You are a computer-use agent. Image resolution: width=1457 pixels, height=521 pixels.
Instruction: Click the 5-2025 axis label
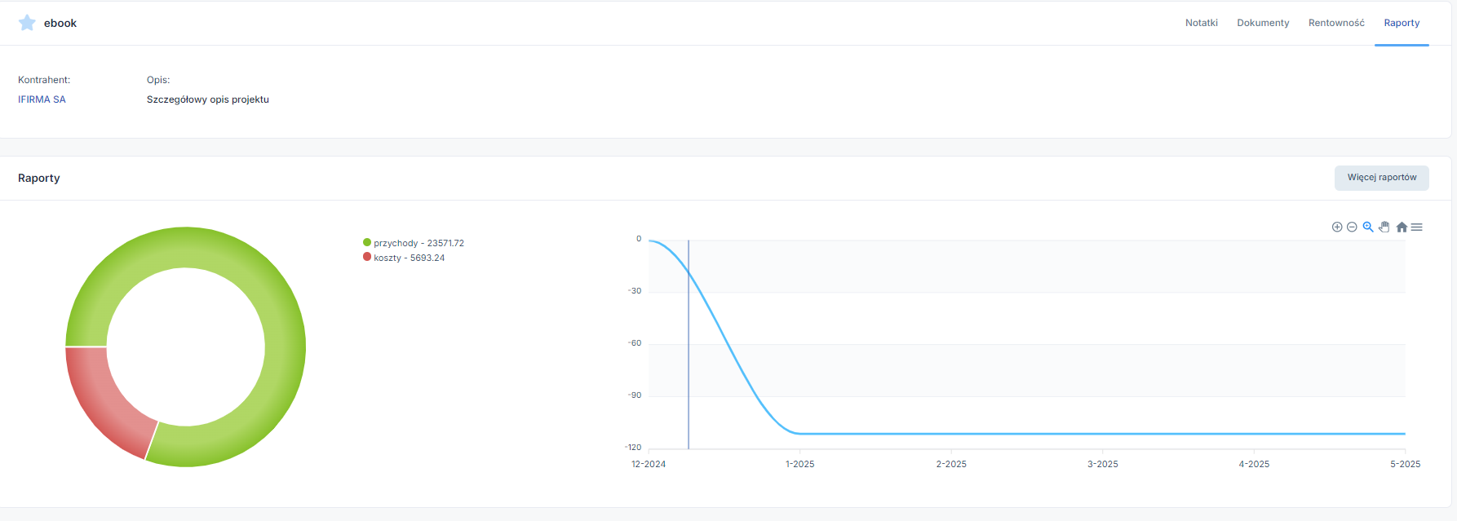tap(1405, 464)
